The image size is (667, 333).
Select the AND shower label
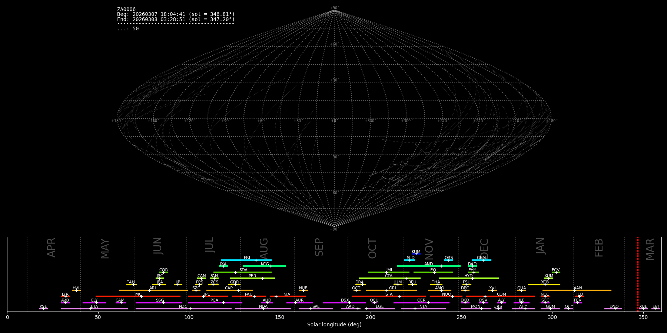click(429, 264)
